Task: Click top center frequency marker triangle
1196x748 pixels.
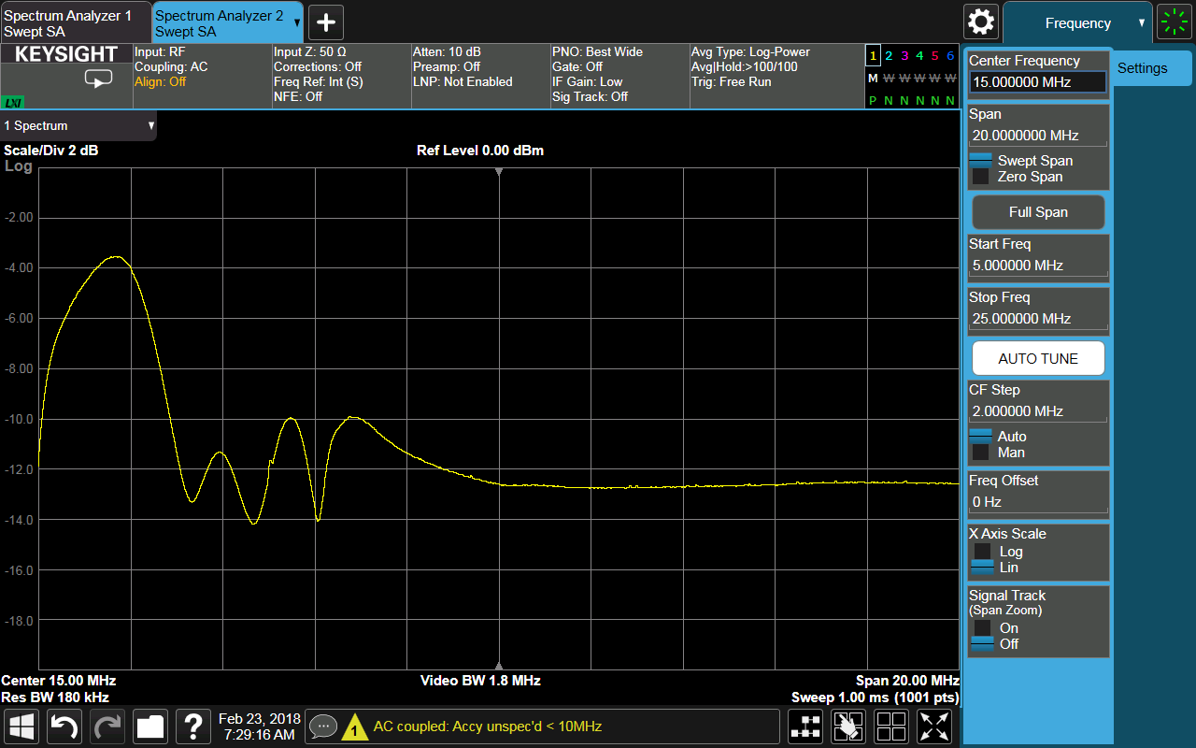Action: [x=499, y=172]
